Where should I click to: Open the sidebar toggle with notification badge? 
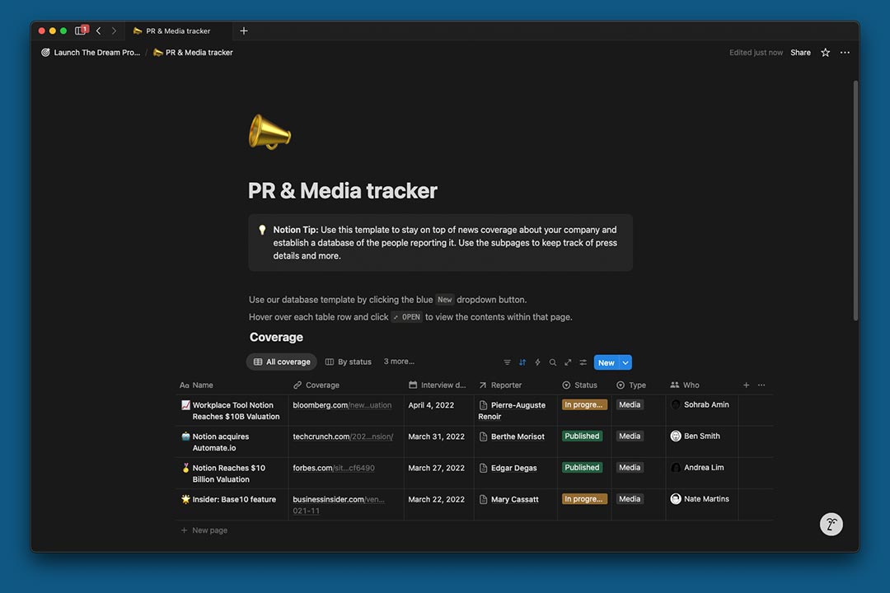81,30
